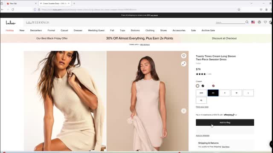Open the Pocket save icon in the toolbar
Image resolution: width=273 pixels, height=153 pixels.
pyautogui.click(x=261, y=9)
